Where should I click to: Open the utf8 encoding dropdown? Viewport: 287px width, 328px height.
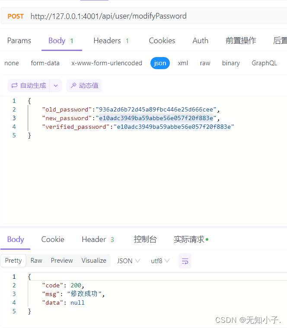[160, 261]
